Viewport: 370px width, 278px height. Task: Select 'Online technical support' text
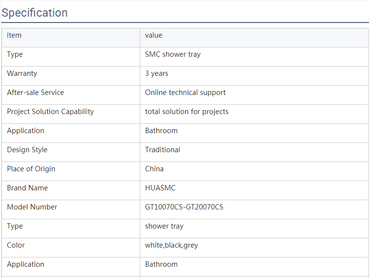[x=185, y=93]
